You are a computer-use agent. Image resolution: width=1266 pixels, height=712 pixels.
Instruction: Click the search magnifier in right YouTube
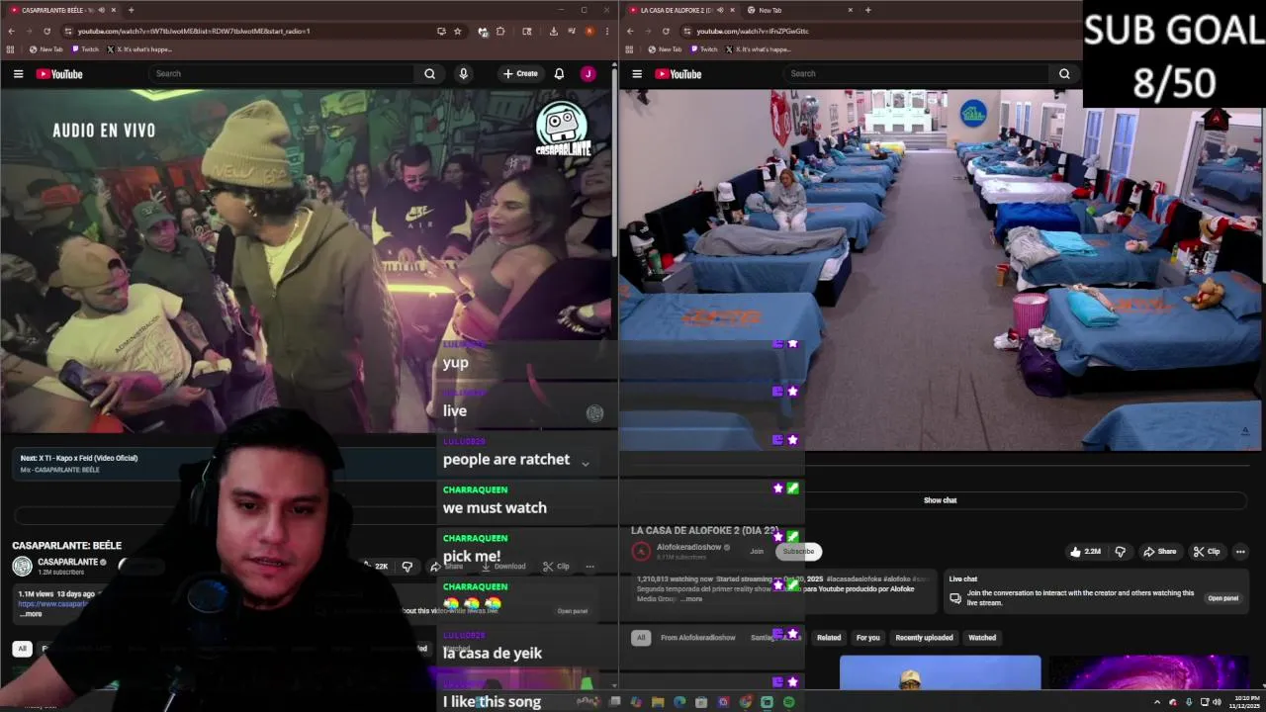click(1064, 74)
